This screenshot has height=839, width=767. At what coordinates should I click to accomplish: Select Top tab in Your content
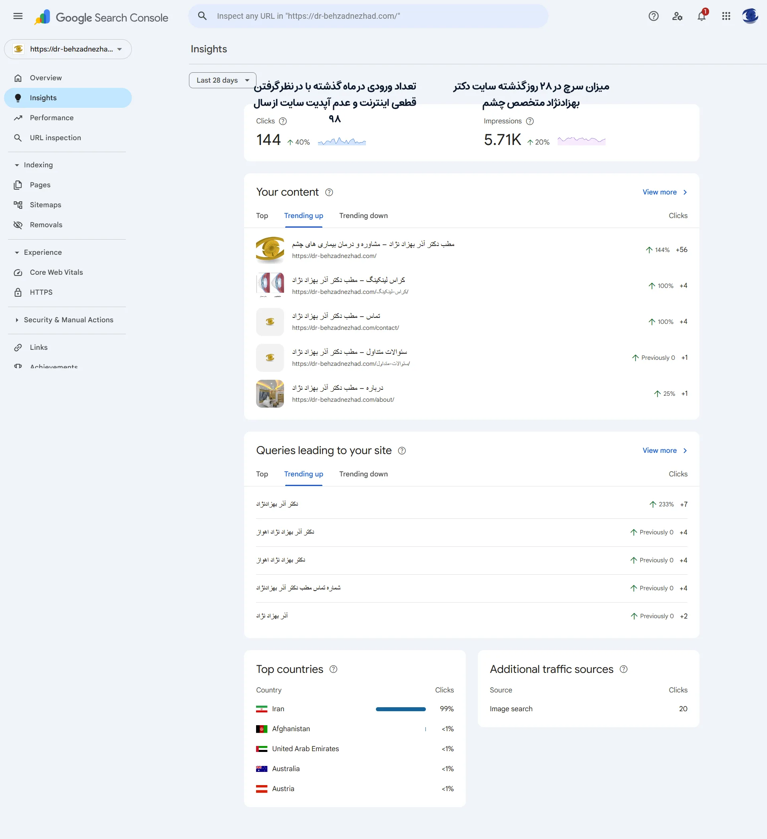click(262, 216)
